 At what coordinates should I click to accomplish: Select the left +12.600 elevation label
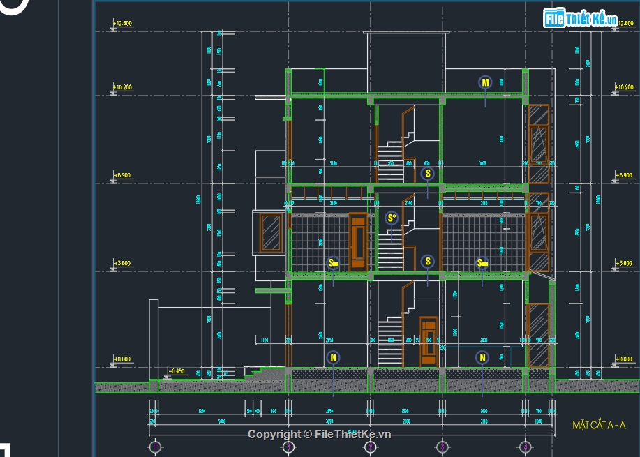[x=122, y=24]
